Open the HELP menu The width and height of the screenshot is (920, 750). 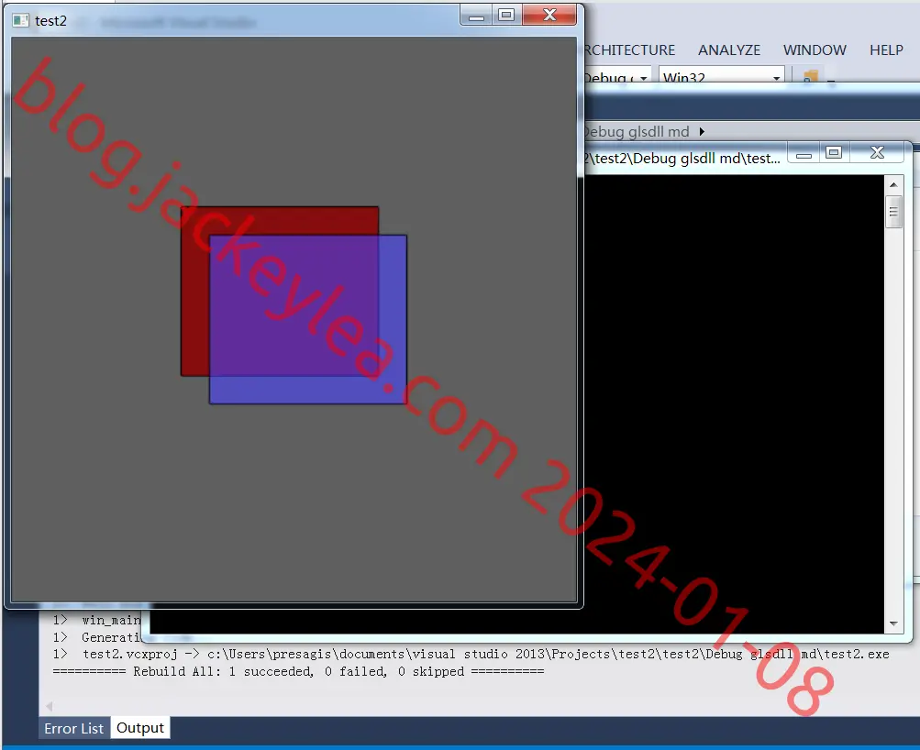click(x=886, y=50)
